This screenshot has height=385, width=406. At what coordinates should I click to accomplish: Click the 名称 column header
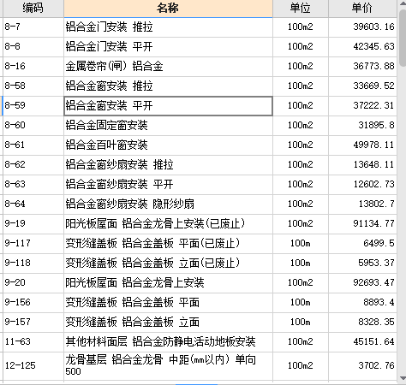[x=168, y=9]
